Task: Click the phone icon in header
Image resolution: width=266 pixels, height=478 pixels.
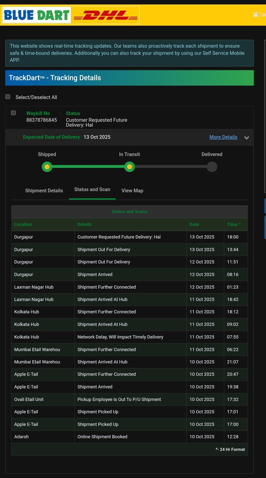Action: click(255, 15)
